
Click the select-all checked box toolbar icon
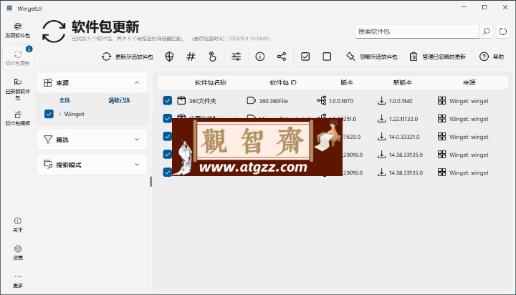click(305, 57)
